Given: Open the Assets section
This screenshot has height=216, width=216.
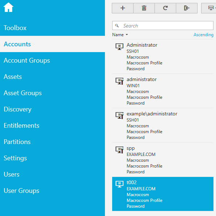Looking at the screenshot, I should point(13,77).
